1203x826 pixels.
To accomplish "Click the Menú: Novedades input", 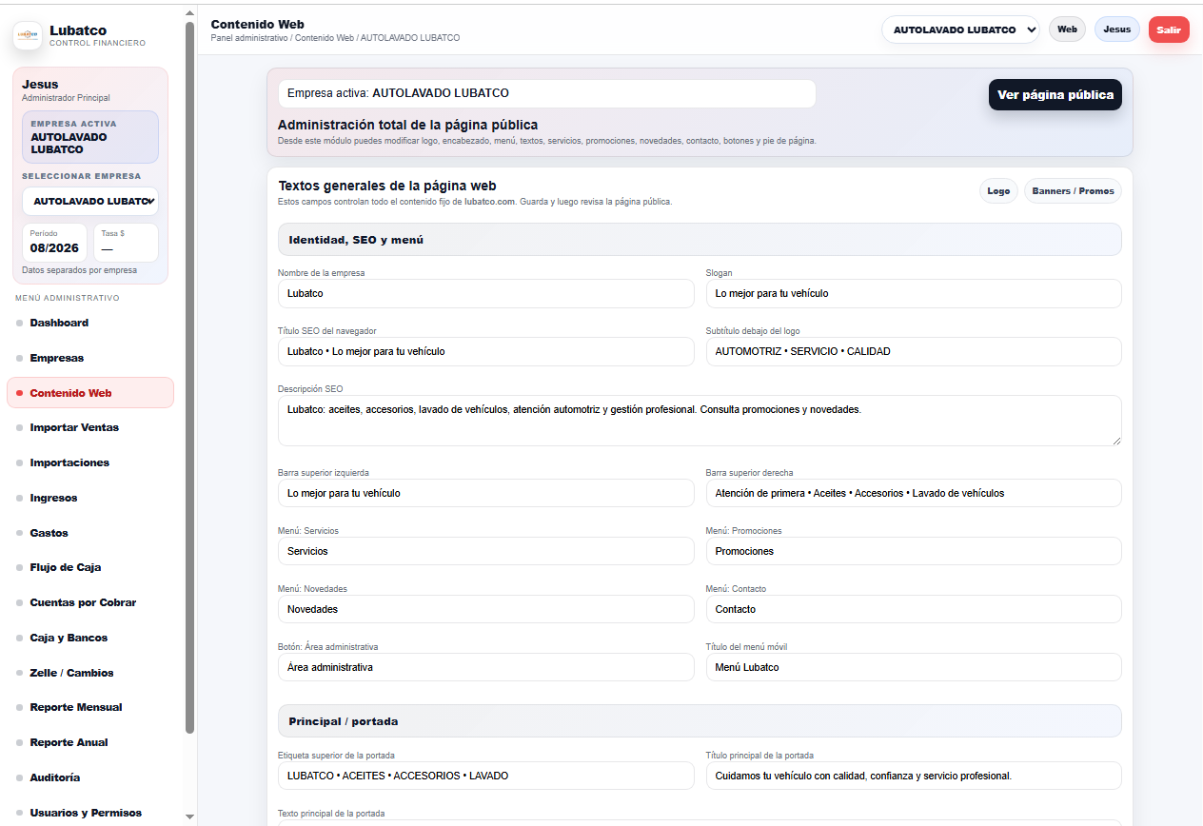I will point(486,609).
